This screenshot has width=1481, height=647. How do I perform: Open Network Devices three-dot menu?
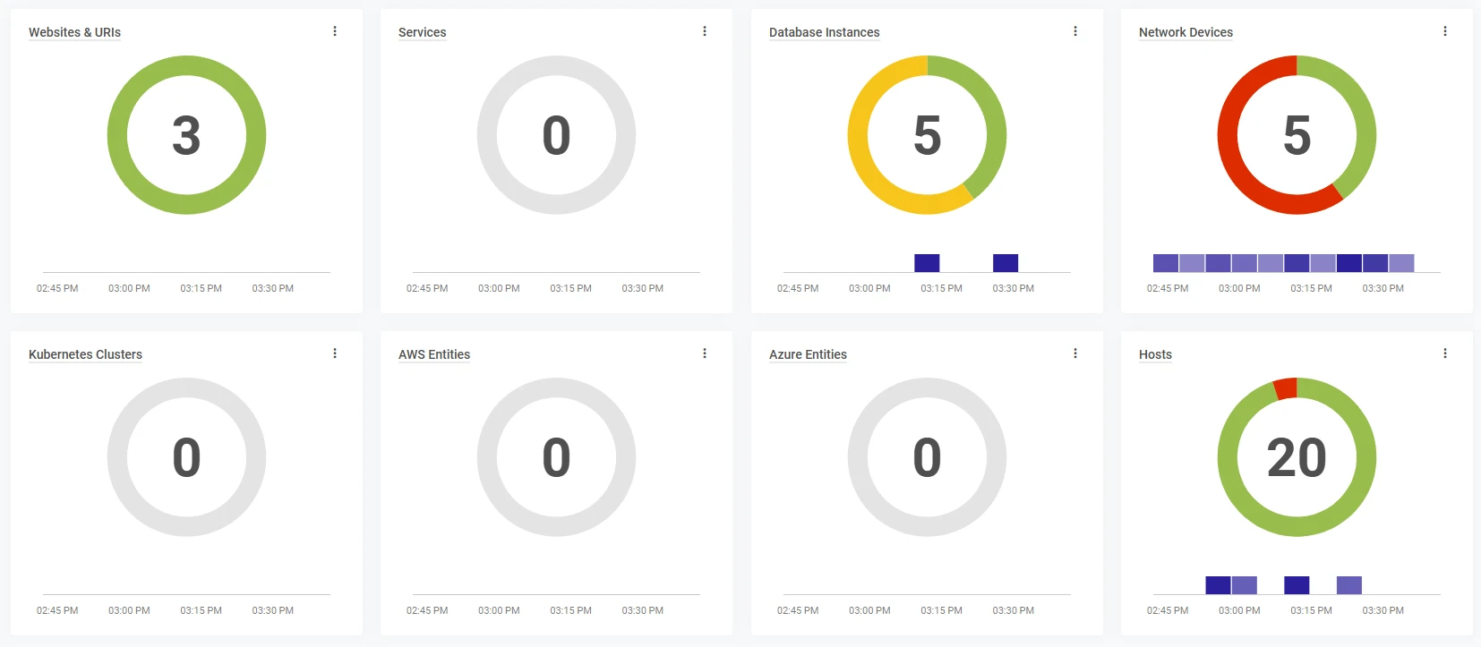click(x=1445, y=31)
